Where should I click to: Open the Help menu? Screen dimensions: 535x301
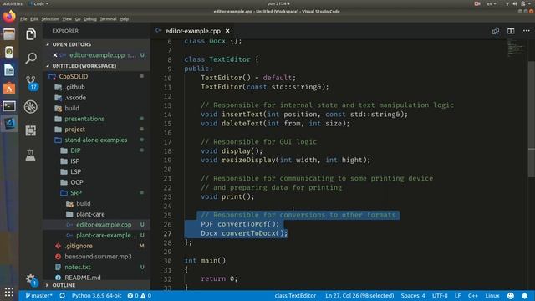(x=125, y=19)
